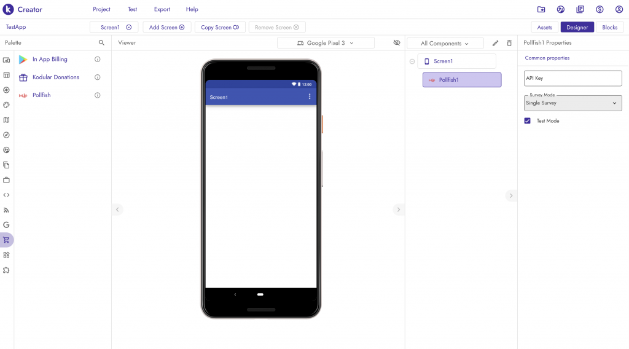629x349 pixels.
Task: Tap the phone preview home pill
Action: pos(260,294)
